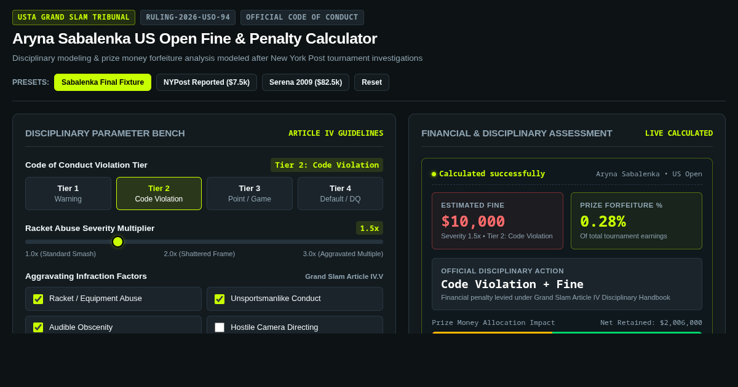Apply the Sabalenka Final Fixture preset
The image size is (738, 387).
click(x=103, y=82)
